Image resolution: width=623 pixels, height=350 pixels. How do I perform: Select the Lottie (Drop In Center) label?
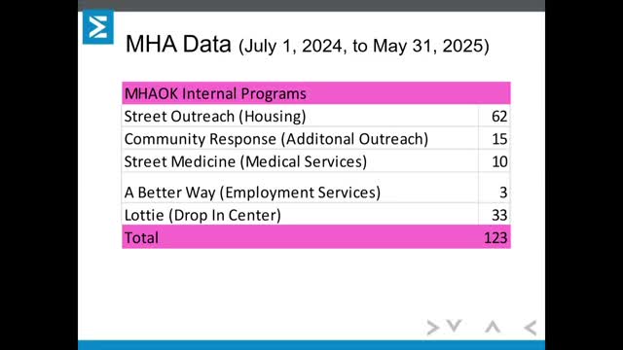[202, 215]
